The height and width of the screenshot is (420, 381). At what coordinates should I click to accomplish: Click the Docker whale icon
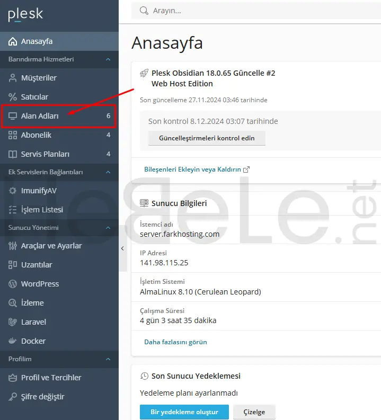(x=13, y=341)
